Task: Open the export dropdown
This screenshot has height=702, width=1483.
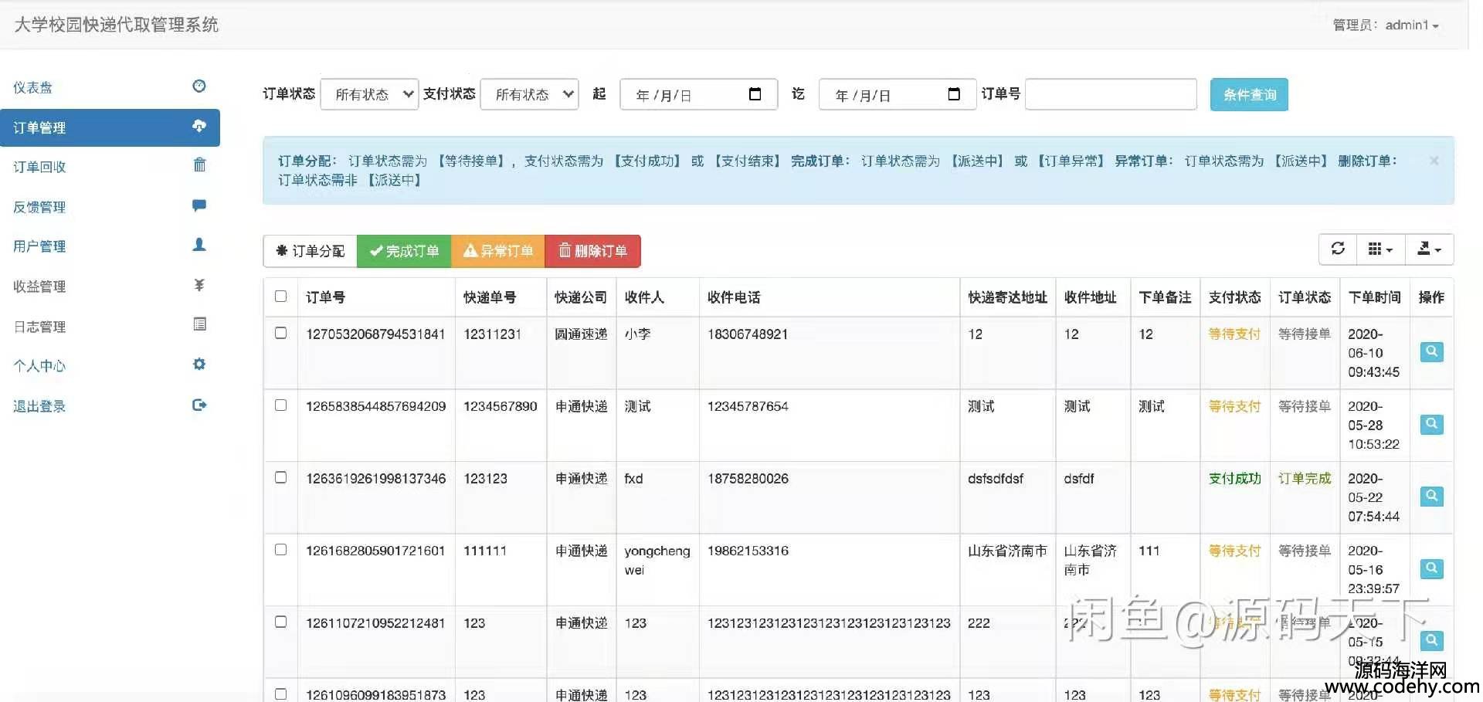Action: [x=1429, y=249]
